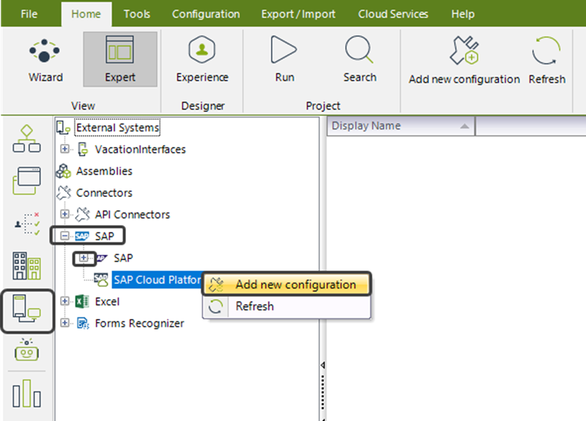586x421 pixels.
Task: Expand the Forms Recognizer node
Action: point(65,323)
